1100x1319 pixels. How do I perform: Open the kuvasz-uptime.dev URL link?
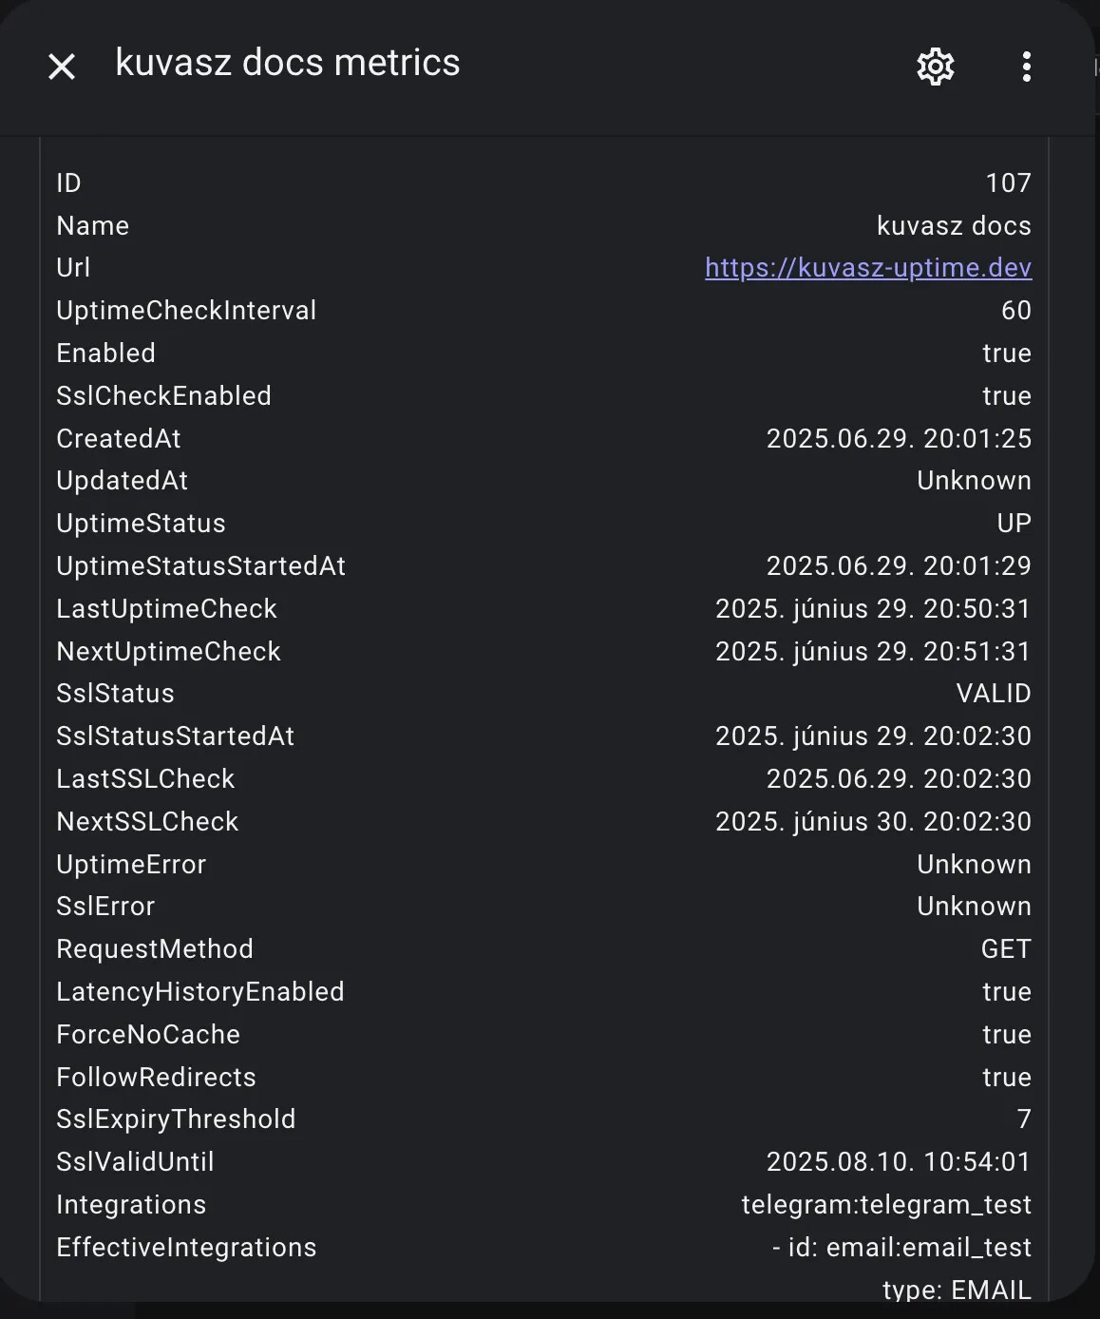(867, 268)
